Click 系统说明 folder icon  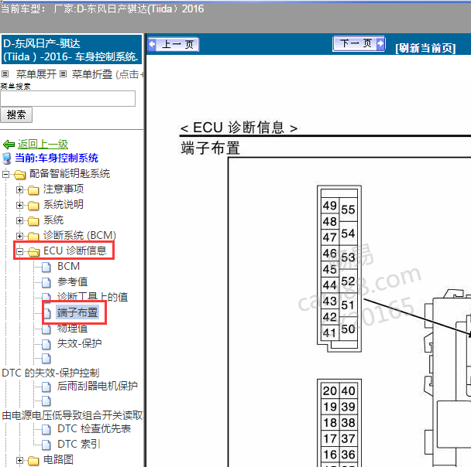tap(33, 206)
